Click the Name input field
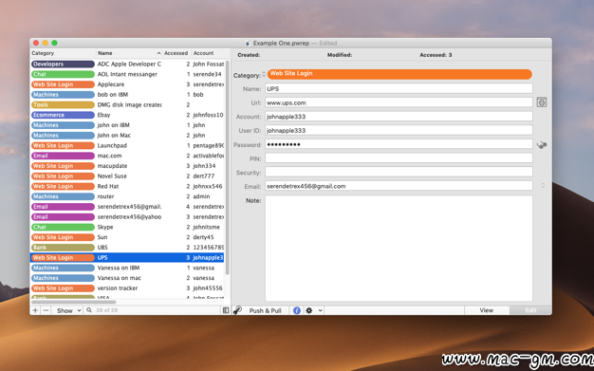The image size is (594, 371). [x=399, y=88]
